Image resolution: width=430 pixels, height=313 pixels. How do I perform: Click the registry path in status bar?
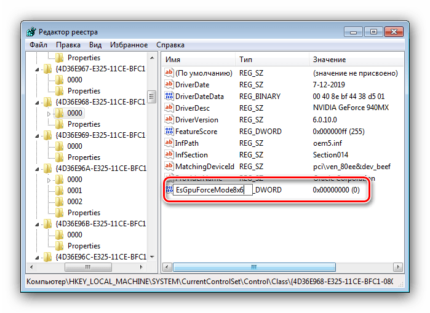click(x=210, y=282)
